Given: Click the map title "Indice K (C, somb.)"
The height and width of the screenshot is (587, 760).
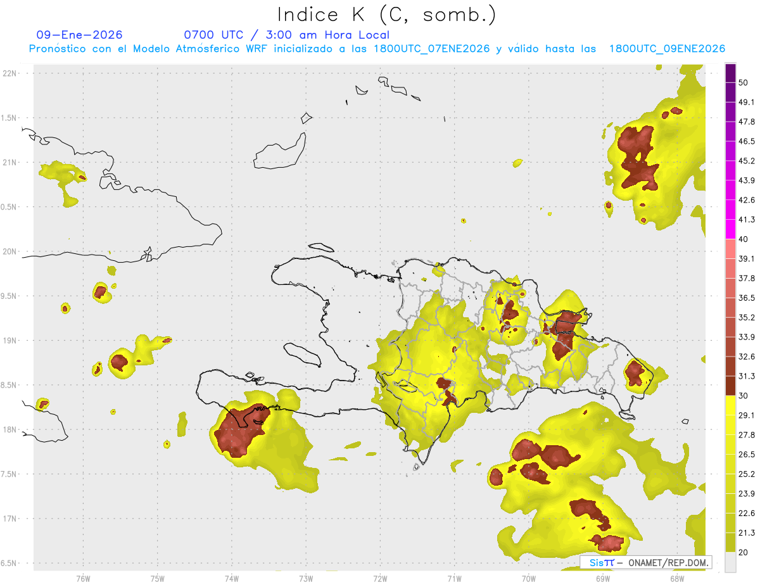Looking at the screenshot, I should point(386,15).
